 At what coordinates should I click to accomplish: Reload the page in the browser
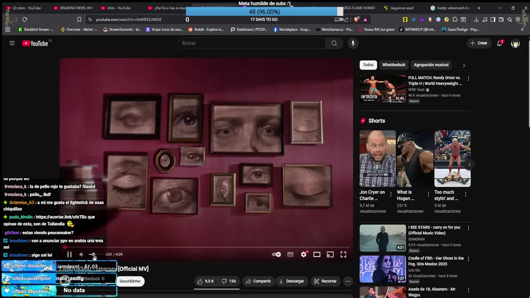tap(25, 19)
